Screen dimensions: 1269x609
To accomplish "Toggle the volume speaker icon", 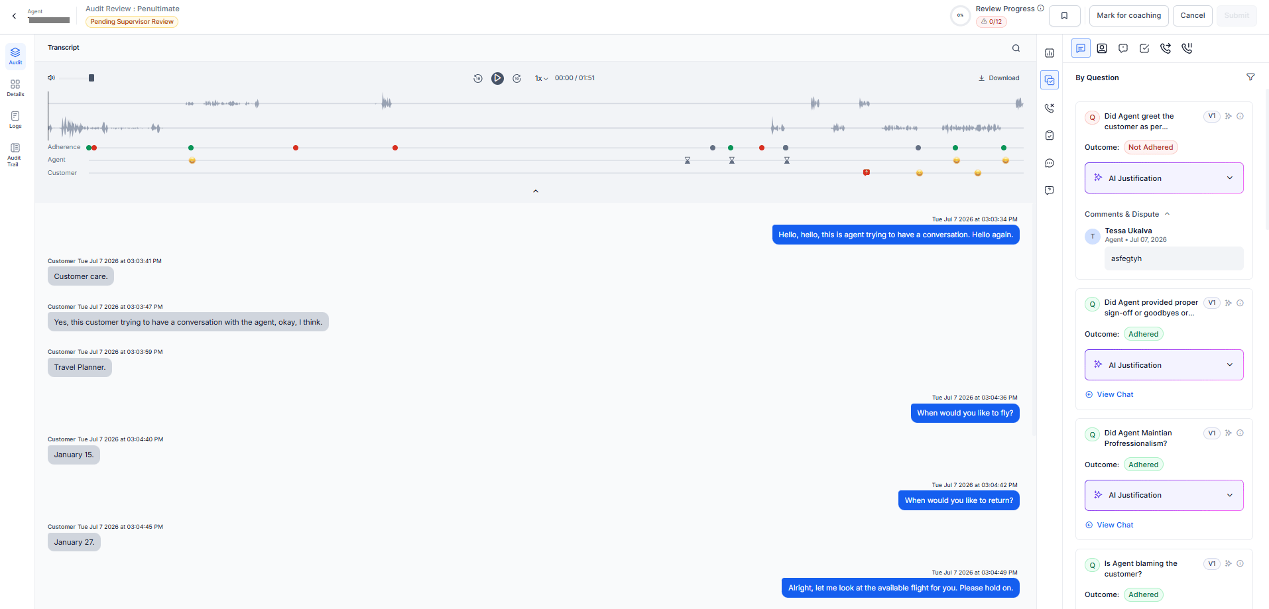I will (x=51, y=78).
